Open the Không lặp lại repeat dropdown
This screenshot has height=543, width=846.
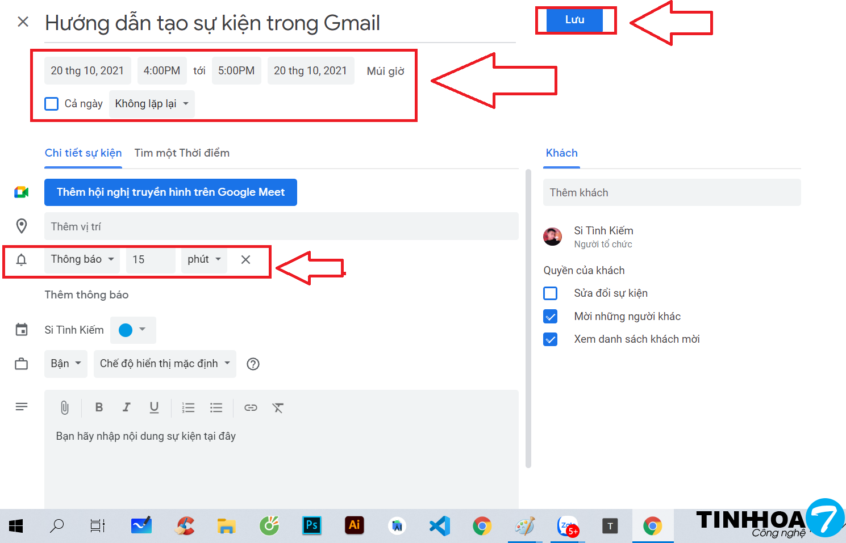pos(152,104)
